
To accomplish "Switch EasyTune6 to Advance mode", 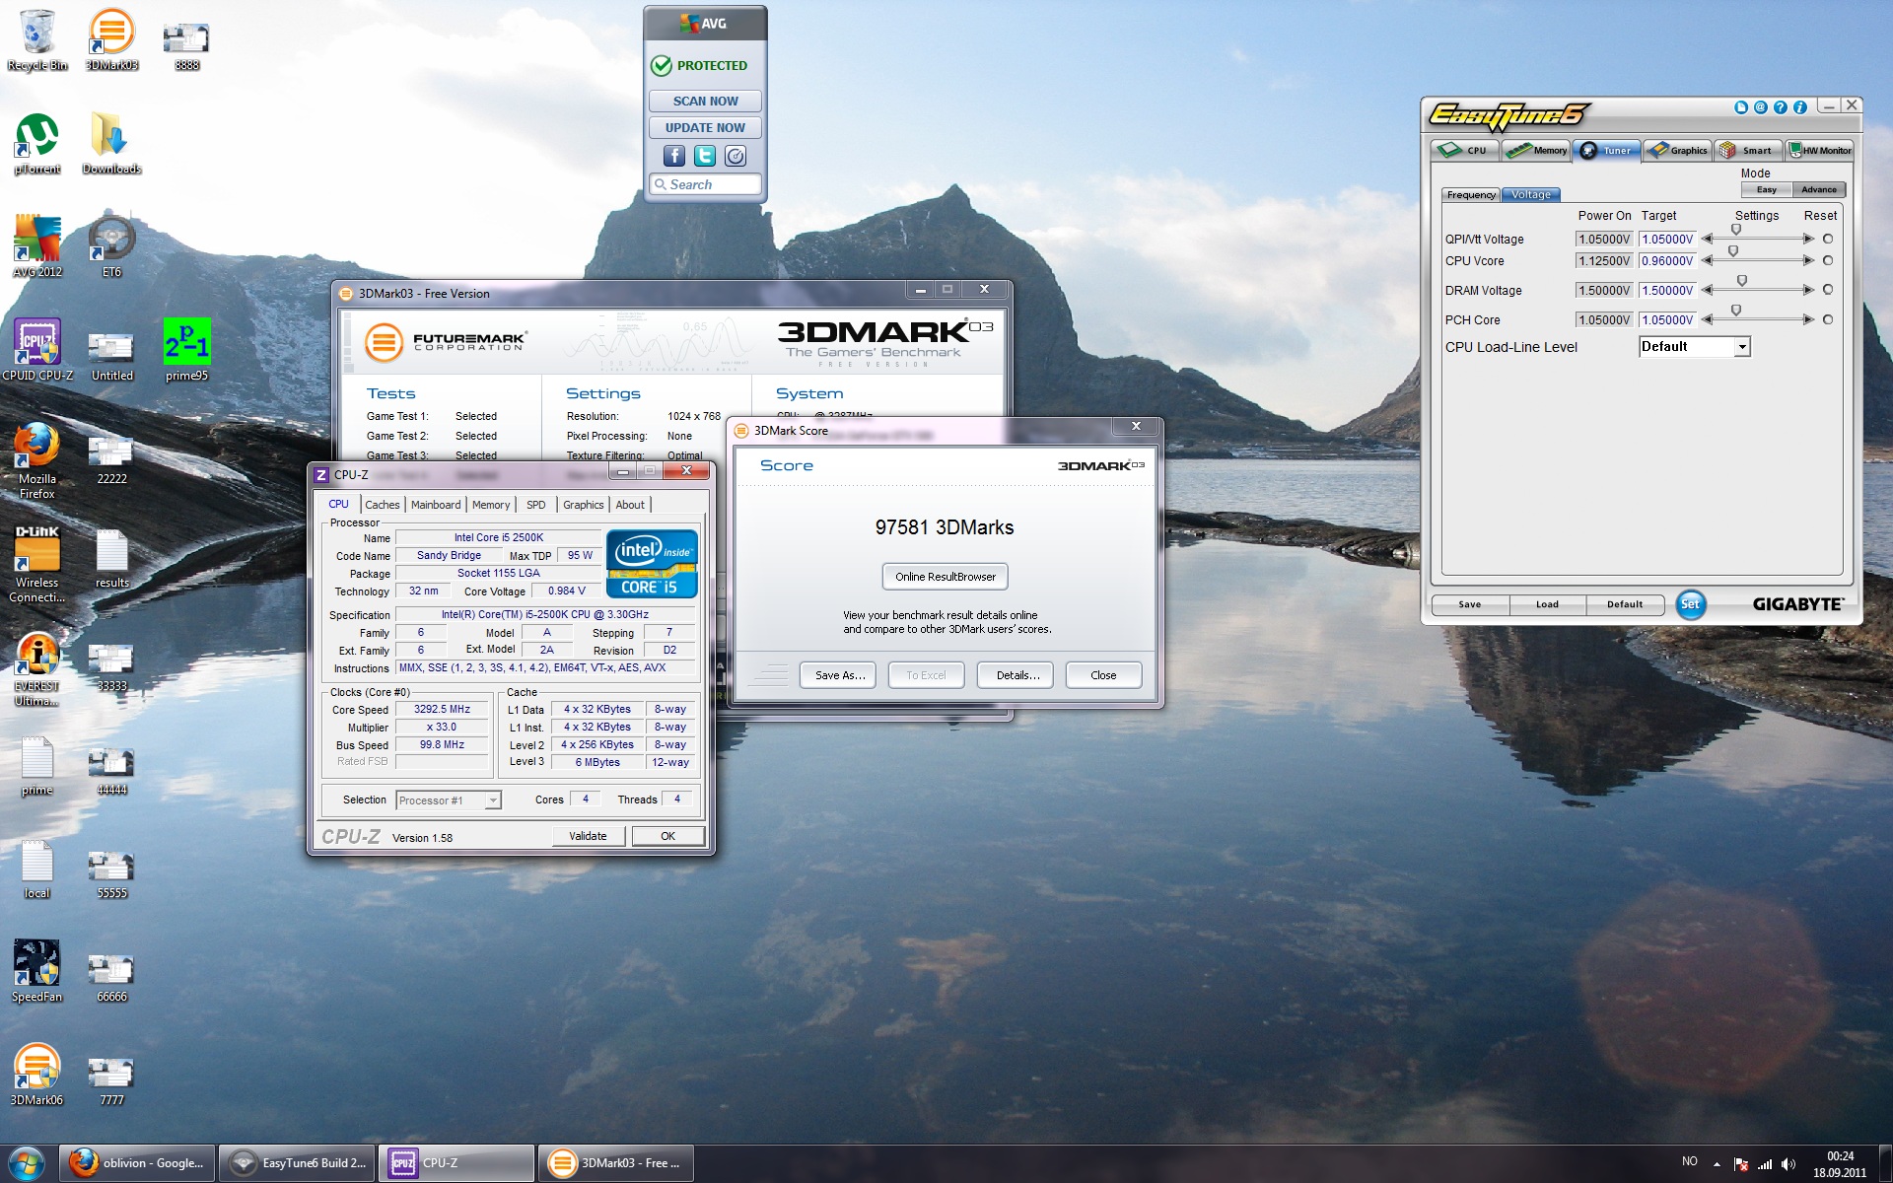I will pyautogui.click(x=1819, y=189).
